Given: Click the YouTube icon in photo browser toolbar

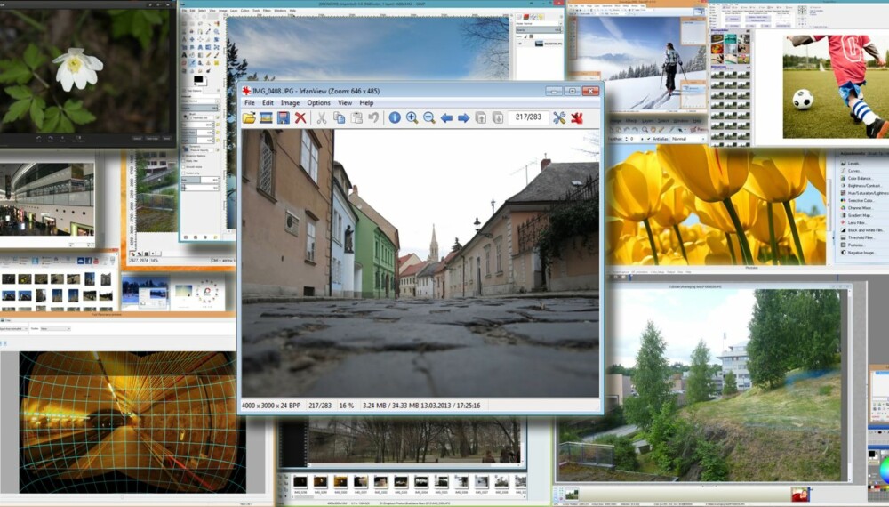Looking at the screenshot, I should pyautogui.click(x=96, y=261).
